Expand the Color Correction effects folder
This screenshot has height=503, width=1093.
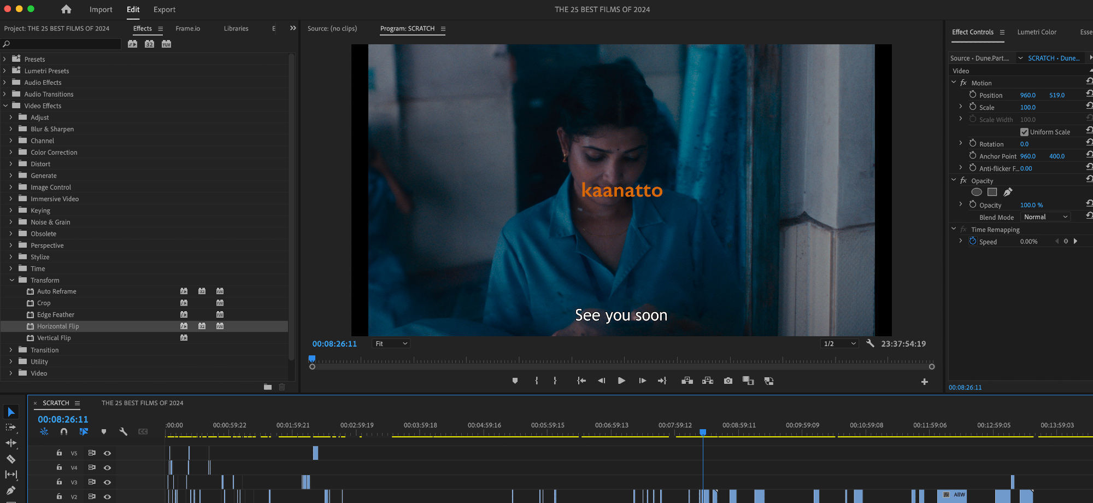pyautogui.click(x=11, y=153)
